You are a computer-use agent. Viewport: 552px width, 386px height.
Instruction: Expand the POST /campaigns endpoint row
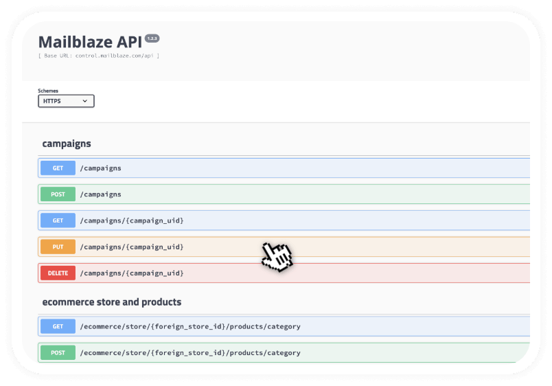coord(284,194)
